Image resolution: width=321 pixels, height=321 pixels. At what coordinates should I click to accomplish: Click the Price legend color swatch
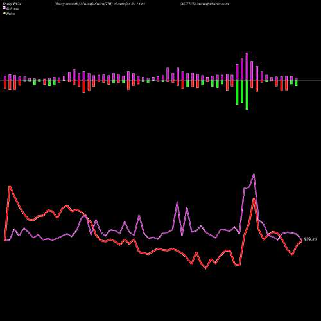4,13
